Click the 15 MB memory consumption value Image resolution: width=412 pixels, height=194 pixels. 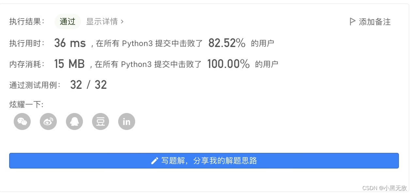(70, 63)
